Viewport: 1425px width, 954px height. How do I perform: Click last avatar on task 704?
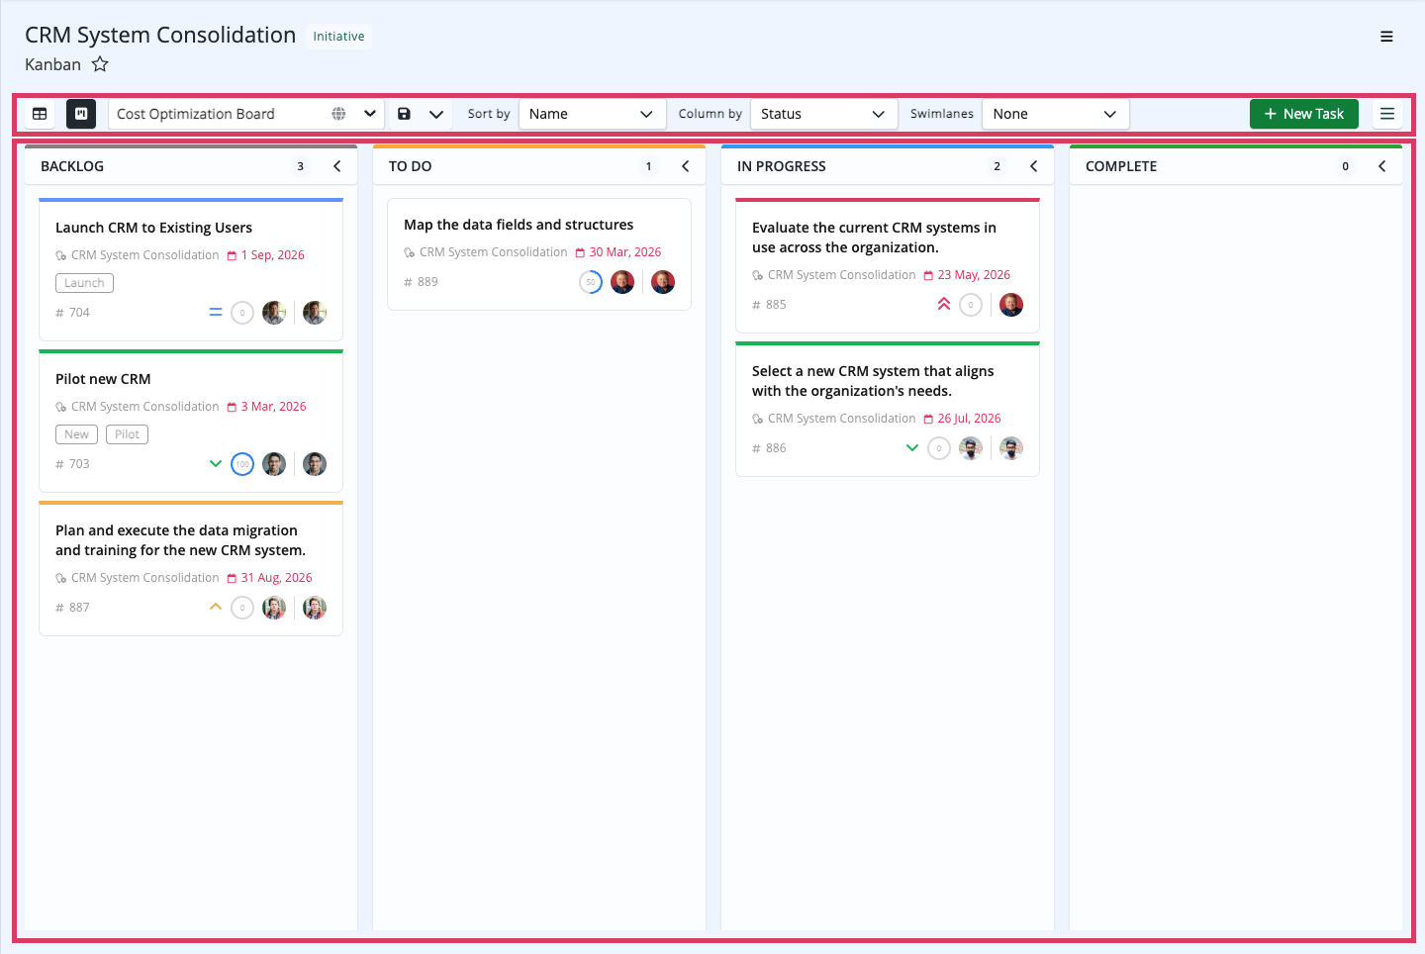click(x=315, y=313)
